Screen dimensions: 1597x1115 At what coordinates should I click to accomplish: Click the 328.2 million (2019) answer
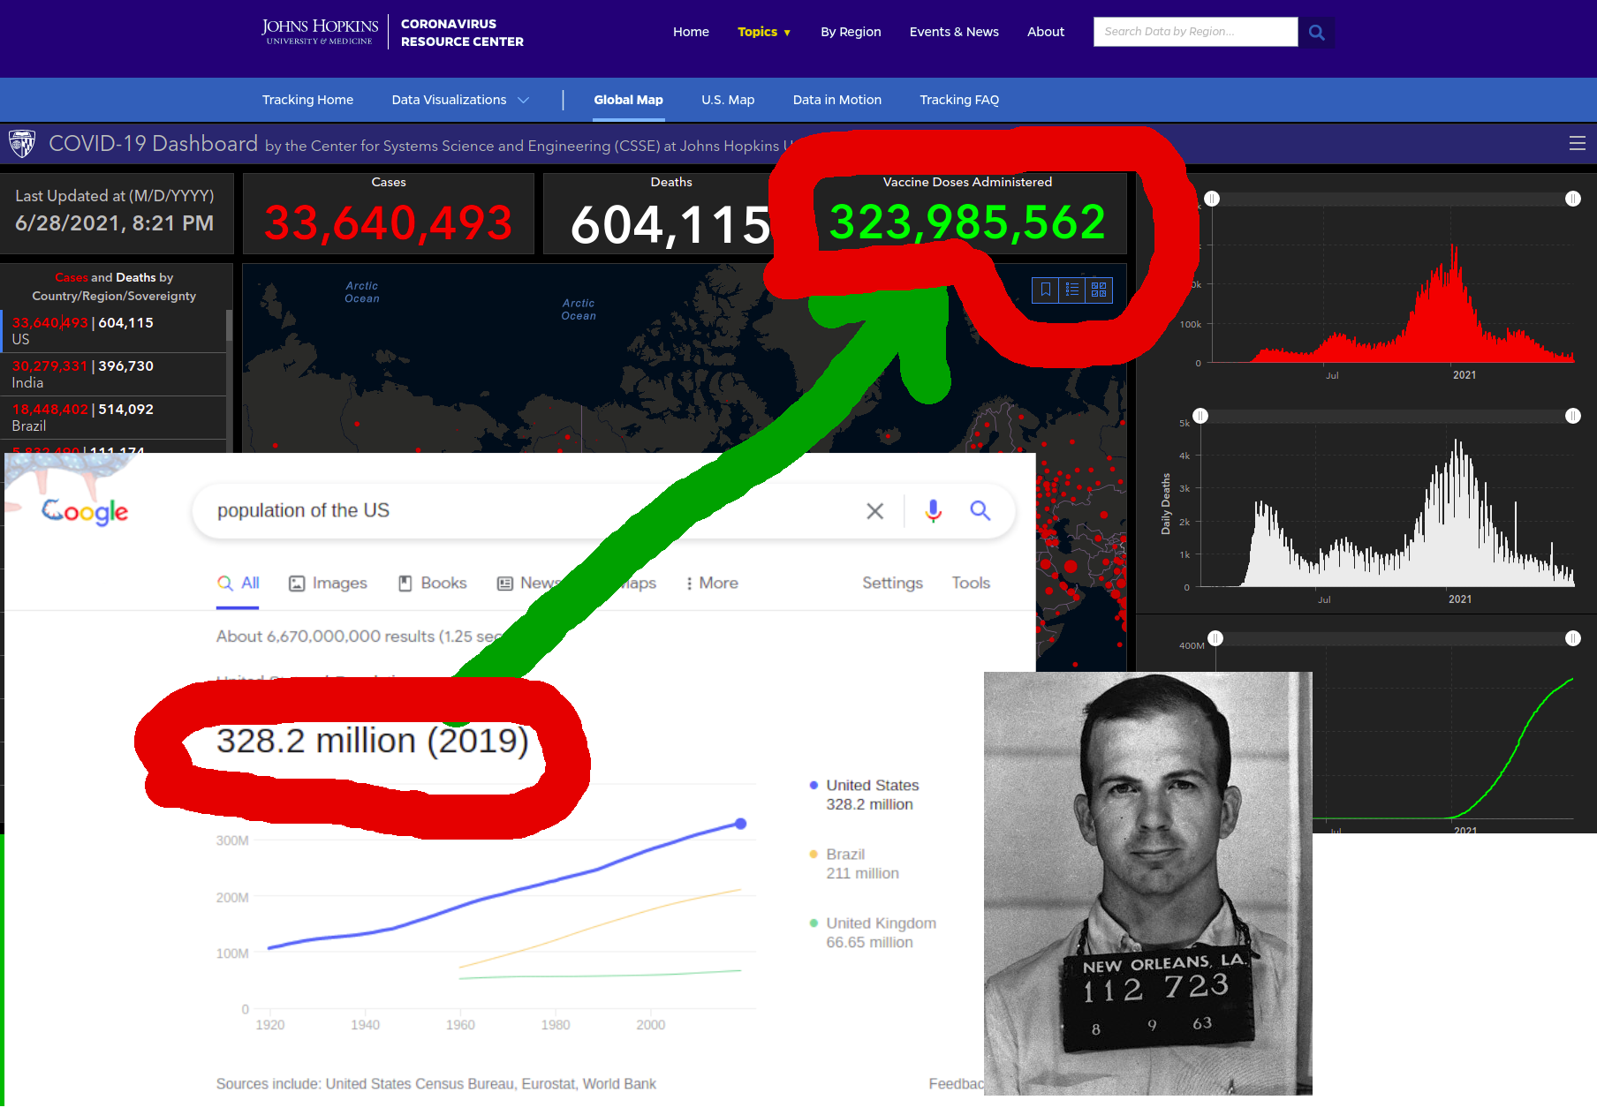(x=373, y=741)
